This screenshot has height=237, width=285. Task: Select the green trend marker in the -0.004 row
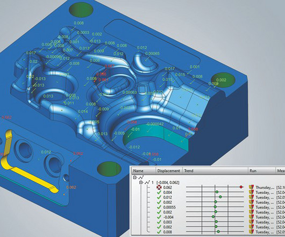(x=213, y=217)
